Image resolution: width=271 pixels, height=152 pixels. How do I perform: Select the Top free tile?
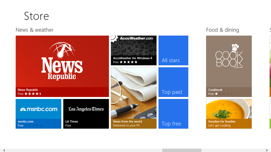173,114
